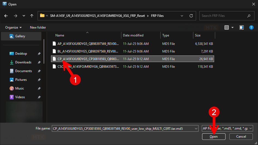Select the Music folder in sidebar

point(19,88)
